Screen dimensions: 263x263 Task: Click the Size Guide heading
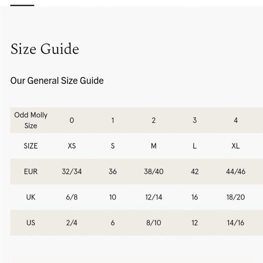[x=44, y=49]
